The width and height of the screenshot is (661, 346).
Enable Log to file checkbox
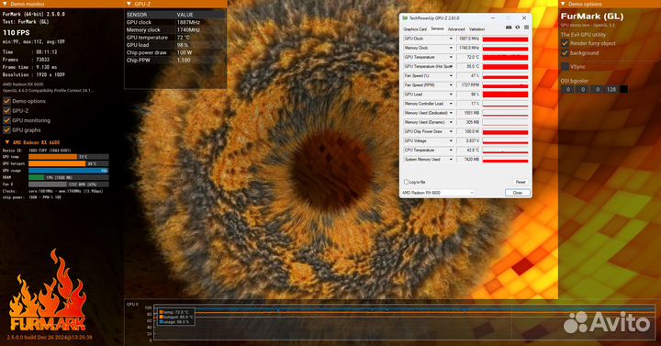click(x=406, y=182)
